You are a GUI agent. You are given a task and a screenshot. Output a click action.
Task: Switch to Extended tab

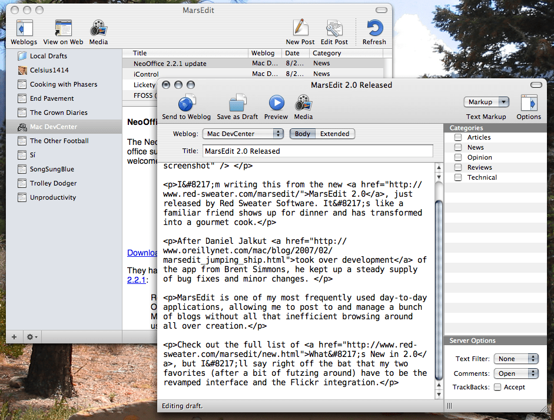click(334, 134)
